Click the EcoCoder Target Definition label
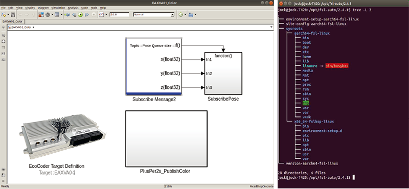The height and width of the screenshot is (189, 409). 57,166
